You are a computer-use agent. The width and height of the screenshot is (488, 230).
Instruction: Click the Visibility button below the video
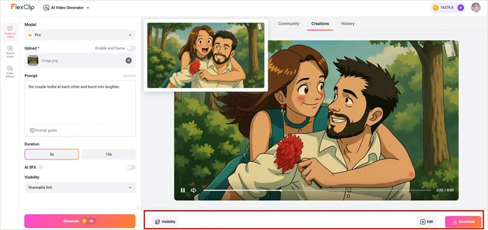tap(165, 222)
